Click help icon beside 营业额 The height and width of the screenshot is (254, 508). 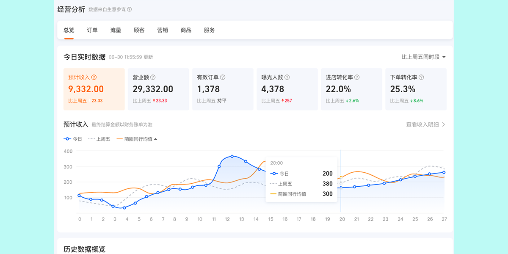[153, 77]
